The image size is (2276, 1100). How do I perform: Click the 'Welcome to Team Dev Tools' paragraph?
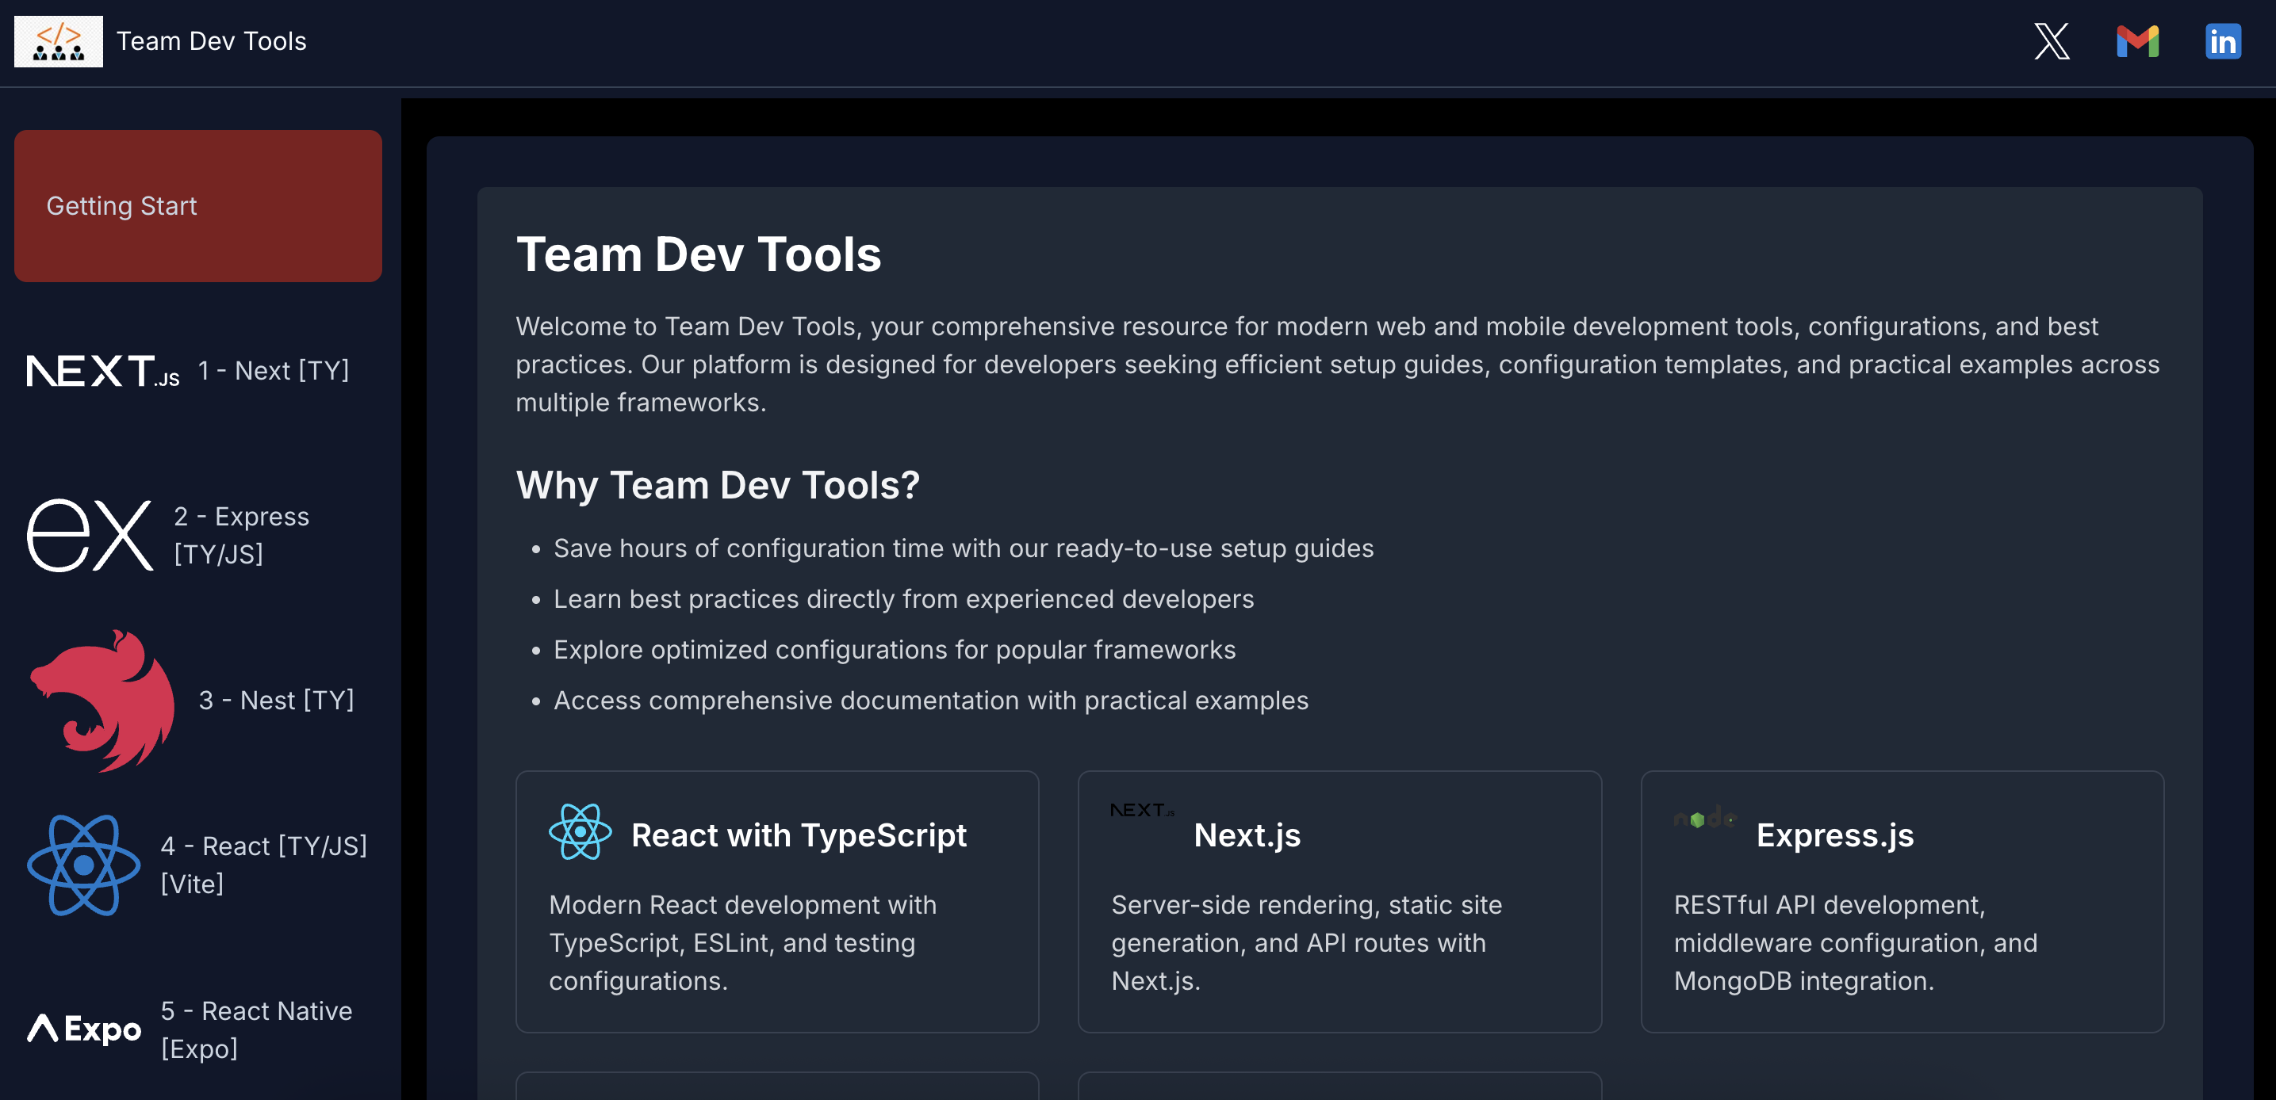click(x=1338, y=365)
